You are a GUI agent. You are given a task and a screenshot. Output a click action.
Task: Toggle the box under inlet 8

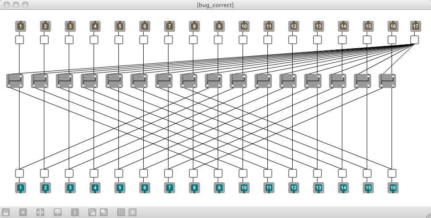(x=193, y=40)
